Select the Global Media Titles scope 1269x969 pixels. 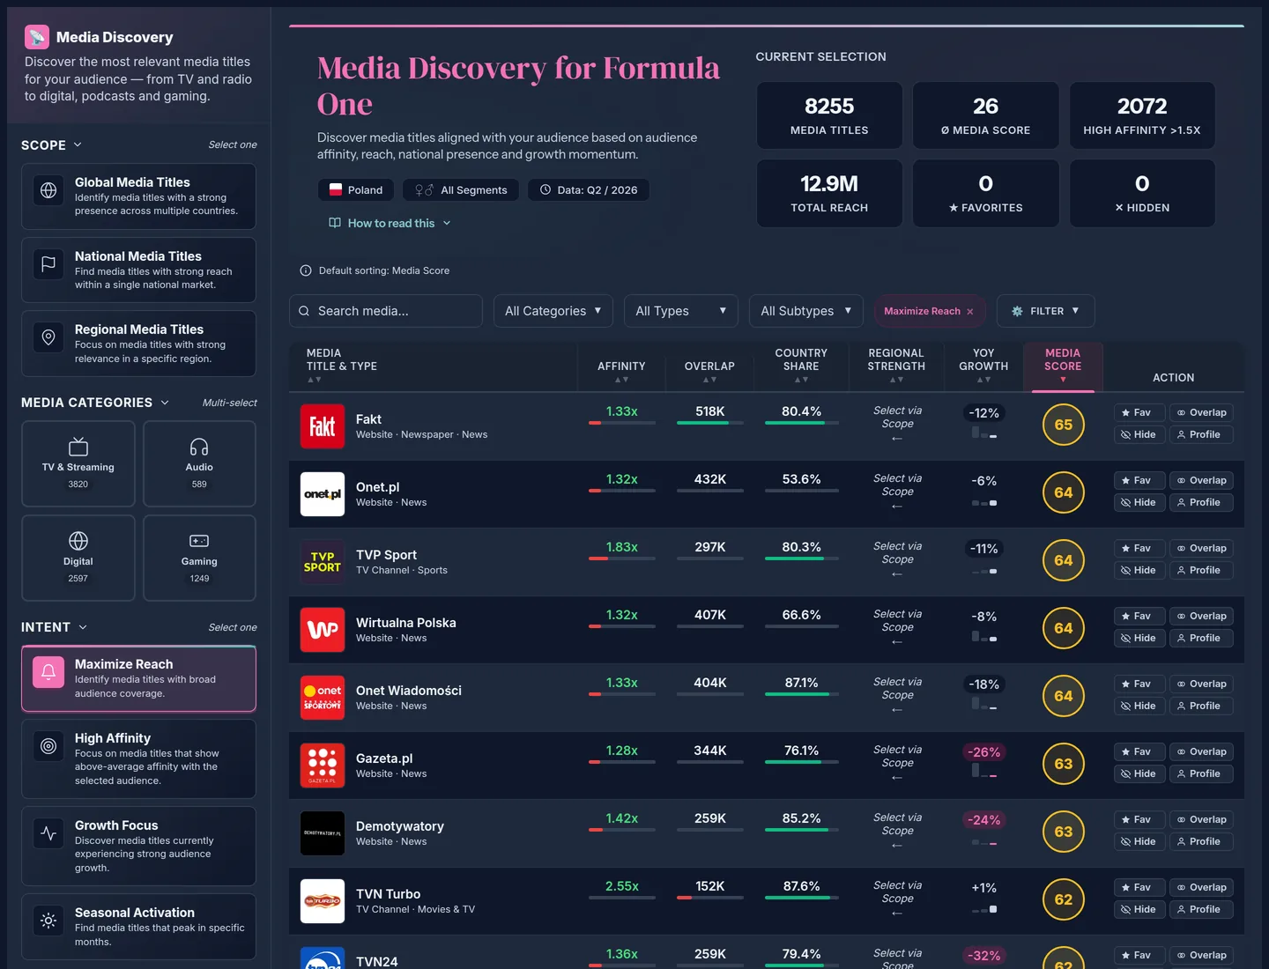pyautogui.click(x=138, y=196)
